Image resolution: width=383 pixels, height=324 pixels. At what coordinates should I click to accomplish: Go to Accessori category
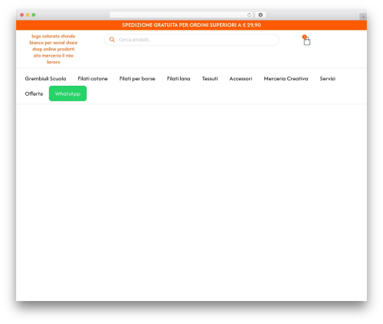pos(241,79)
